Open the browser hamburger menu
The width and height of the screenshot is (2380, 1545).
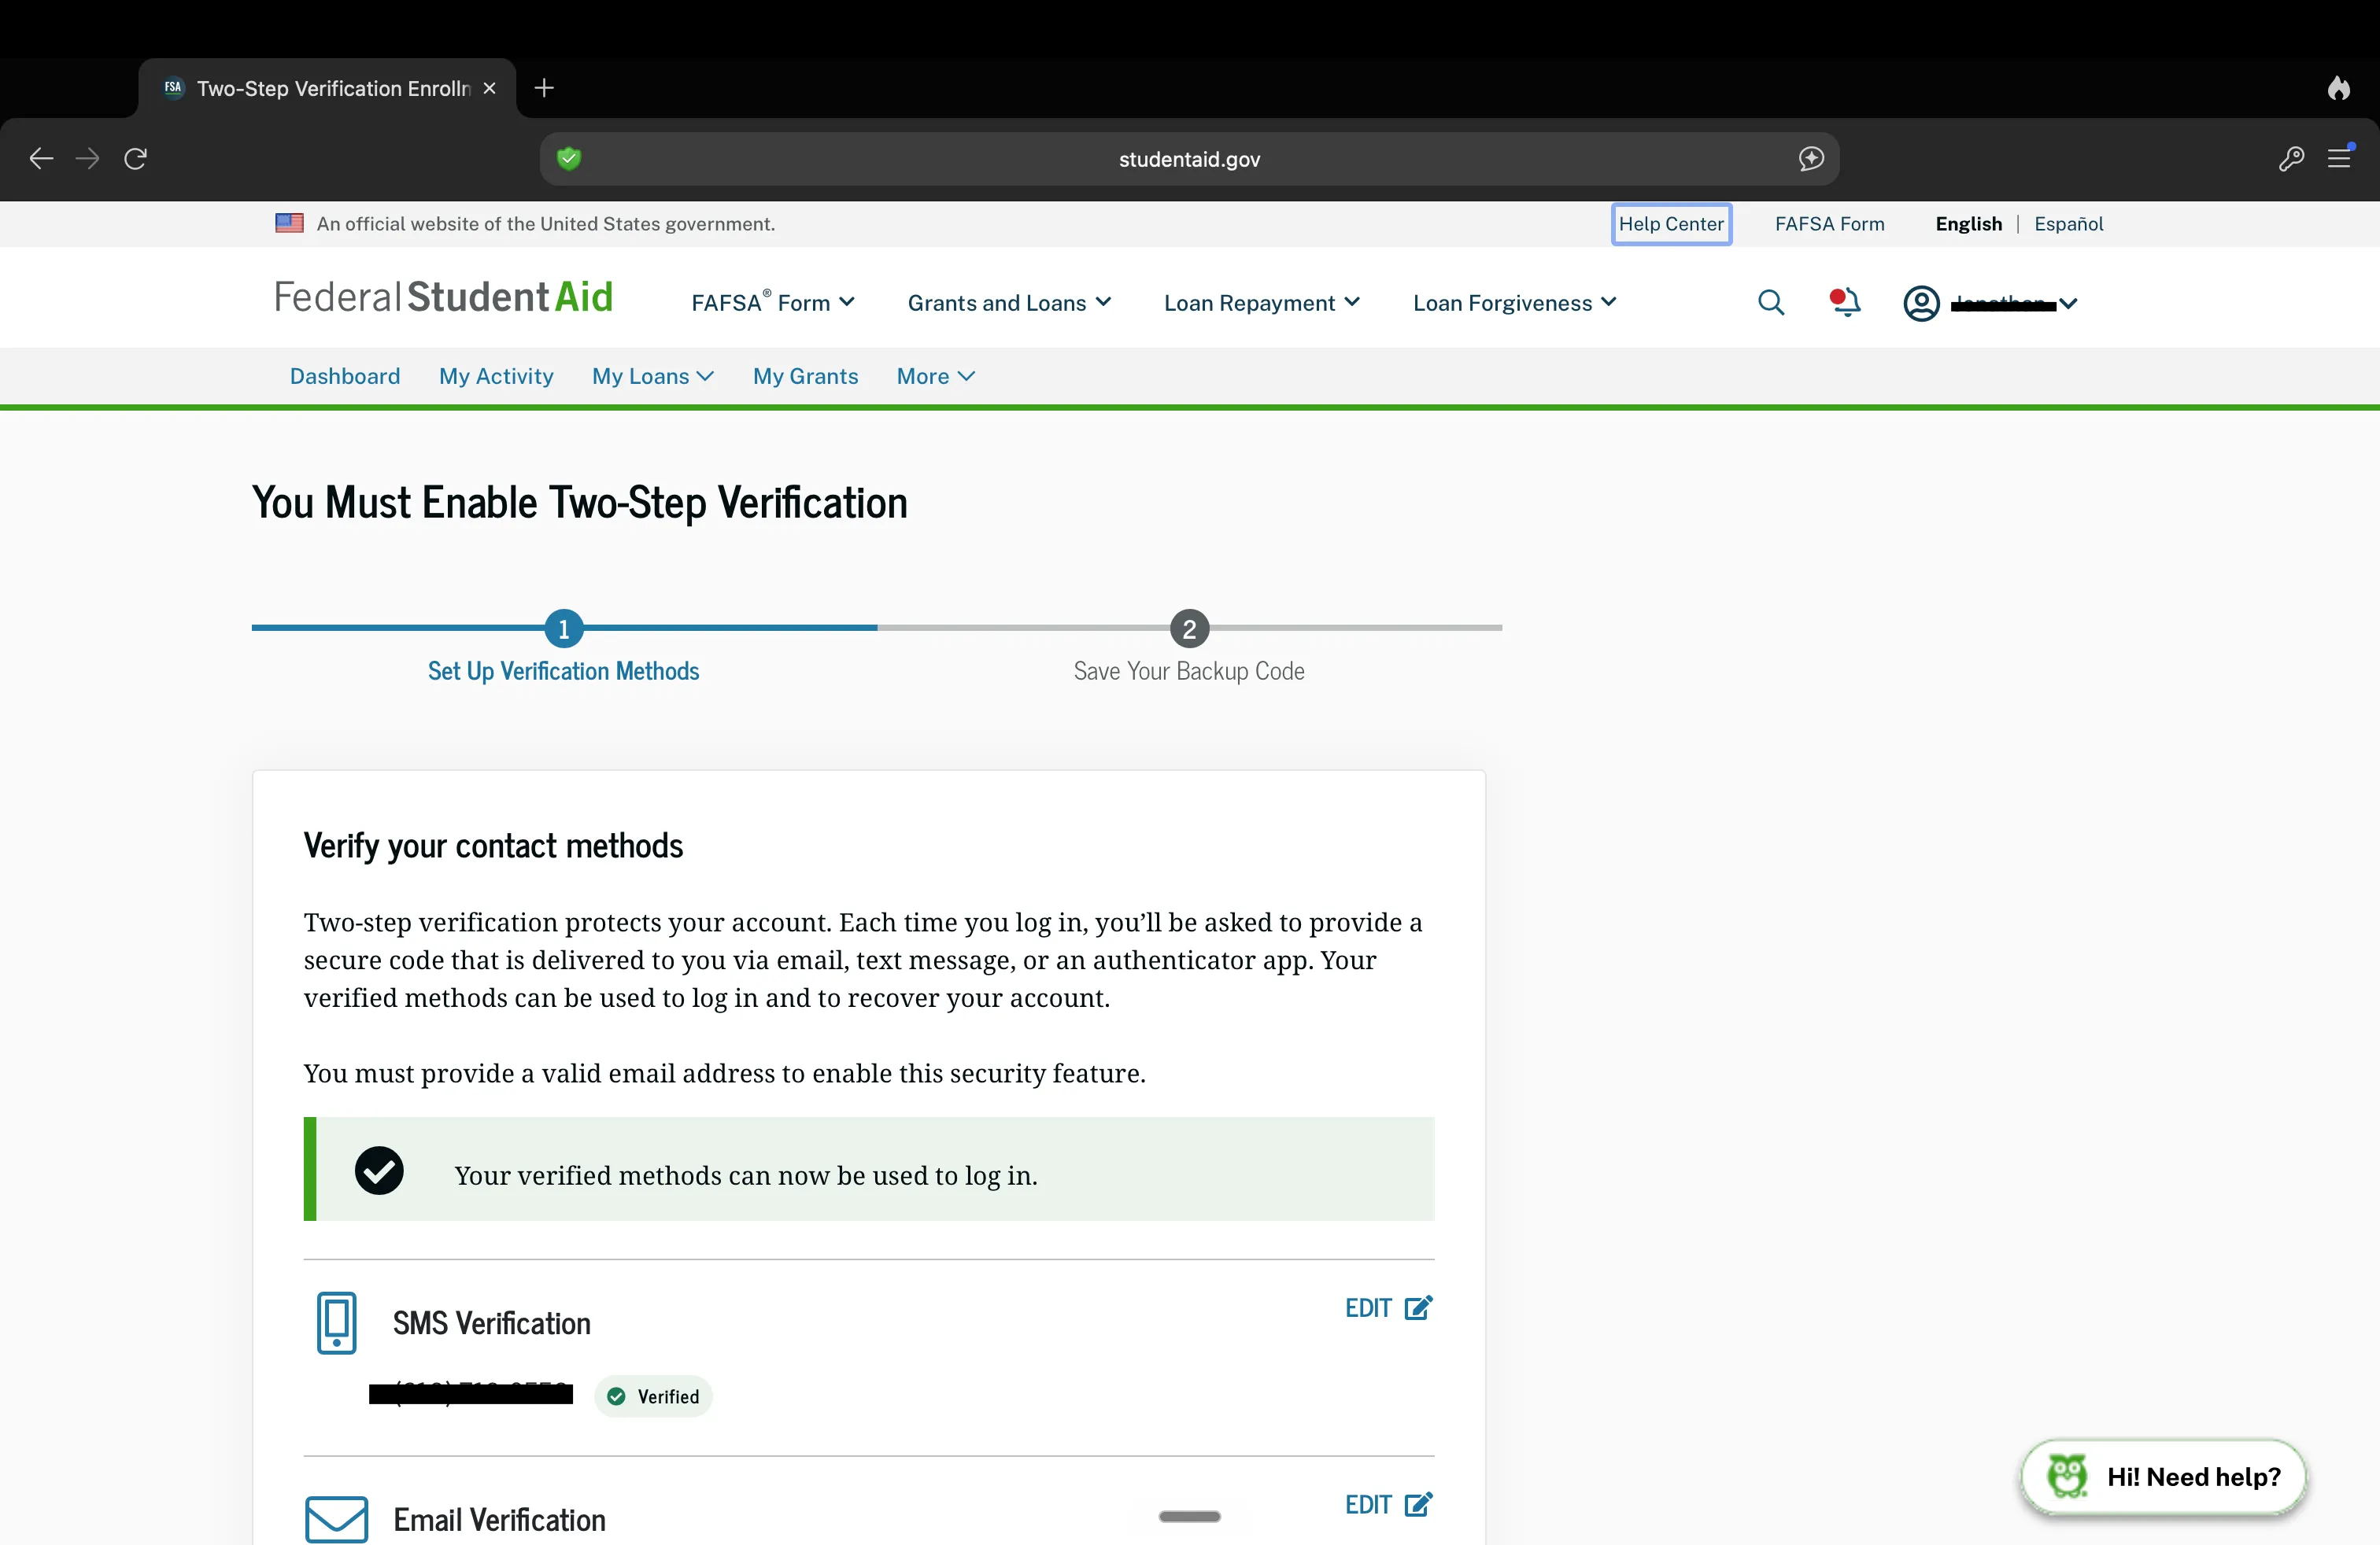(2339, 158)
